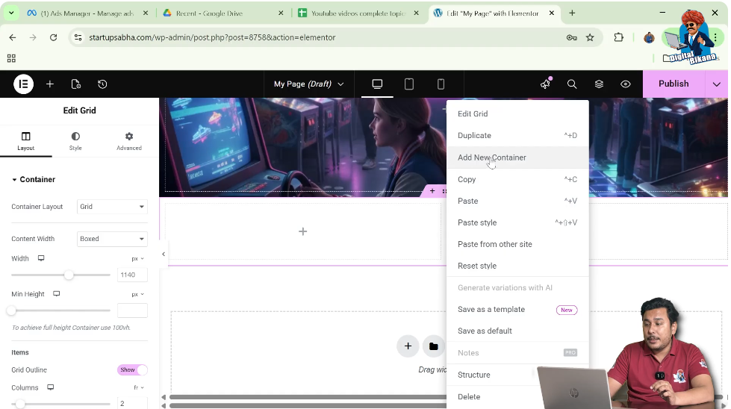
Task: Select Add New Container from context menu
Action: [x=491, y=157]
